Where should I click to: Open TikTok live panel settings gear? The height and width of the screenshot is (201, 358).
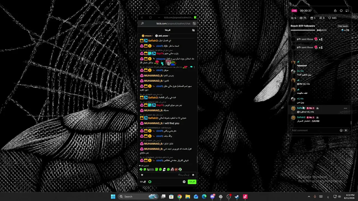(341, 11)
